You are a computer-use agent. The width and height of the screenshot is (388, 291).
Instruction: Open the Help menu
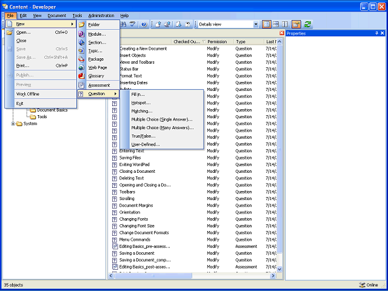point(124,16)
